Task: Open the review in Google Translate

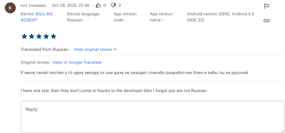Action: tap(77, 62)
